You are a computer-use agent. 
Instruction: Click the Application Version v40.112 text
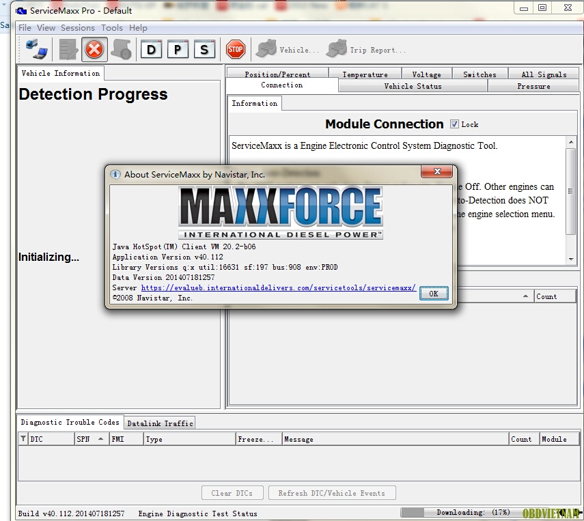point(167,257)
